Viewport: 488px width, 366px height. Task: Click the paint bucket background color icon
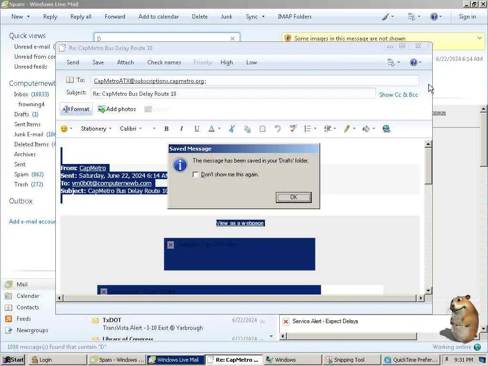366,129
